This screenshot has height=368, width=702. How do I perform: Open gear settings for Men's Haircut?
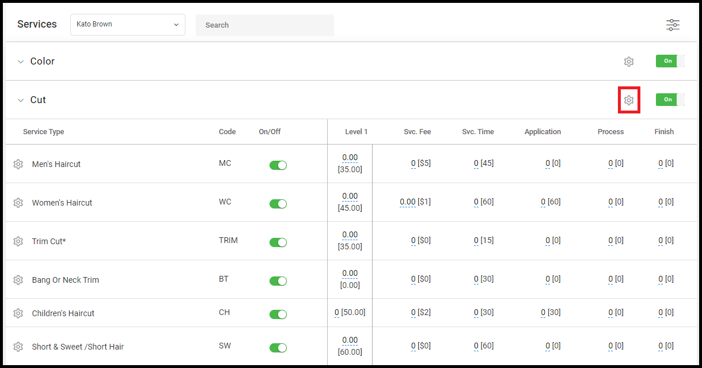click(18, 164)
